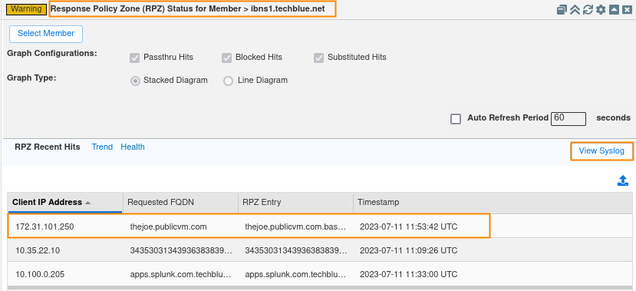
Task: Click the yellow Warning status badge
Action: [x=26, y=8]
